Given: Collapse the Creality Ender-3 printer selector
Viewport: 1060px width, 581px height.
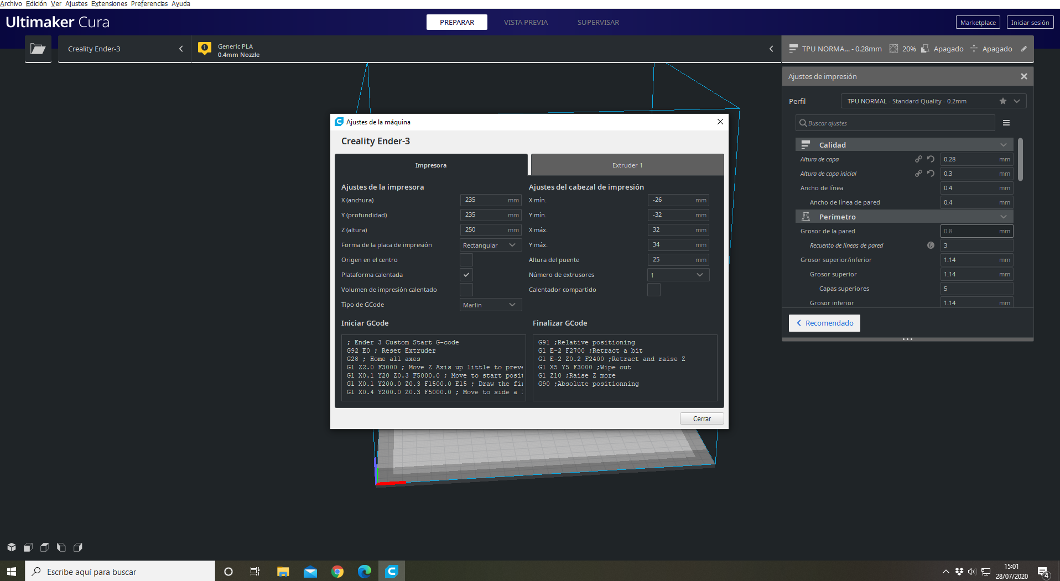Looking at the screenshot, I should pyautogui.click(x=124, y=49).
